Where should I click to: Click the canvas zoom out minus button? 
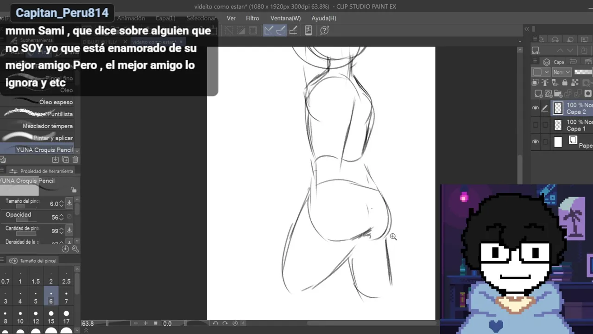tap(136, 323)
